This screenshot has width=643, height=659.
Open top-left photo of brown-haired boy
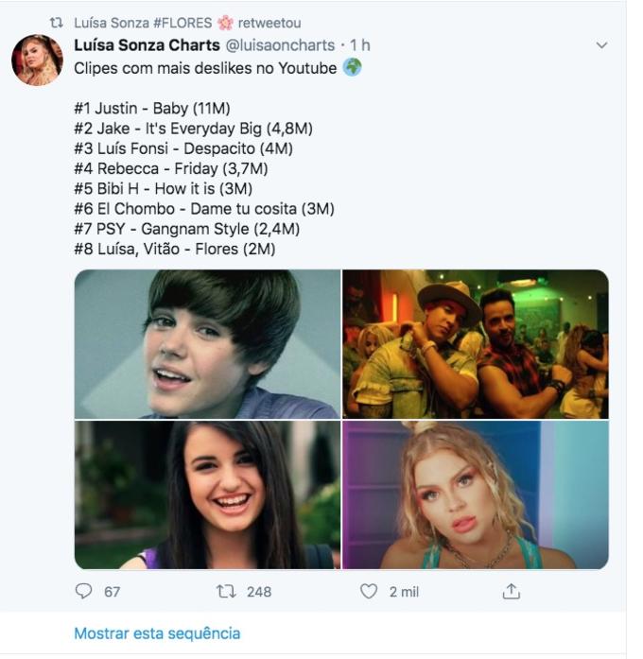click(207, 344)
